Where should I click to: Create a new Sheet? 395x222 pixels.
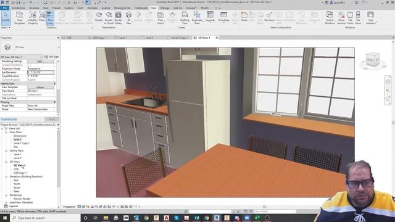(244, 17)
